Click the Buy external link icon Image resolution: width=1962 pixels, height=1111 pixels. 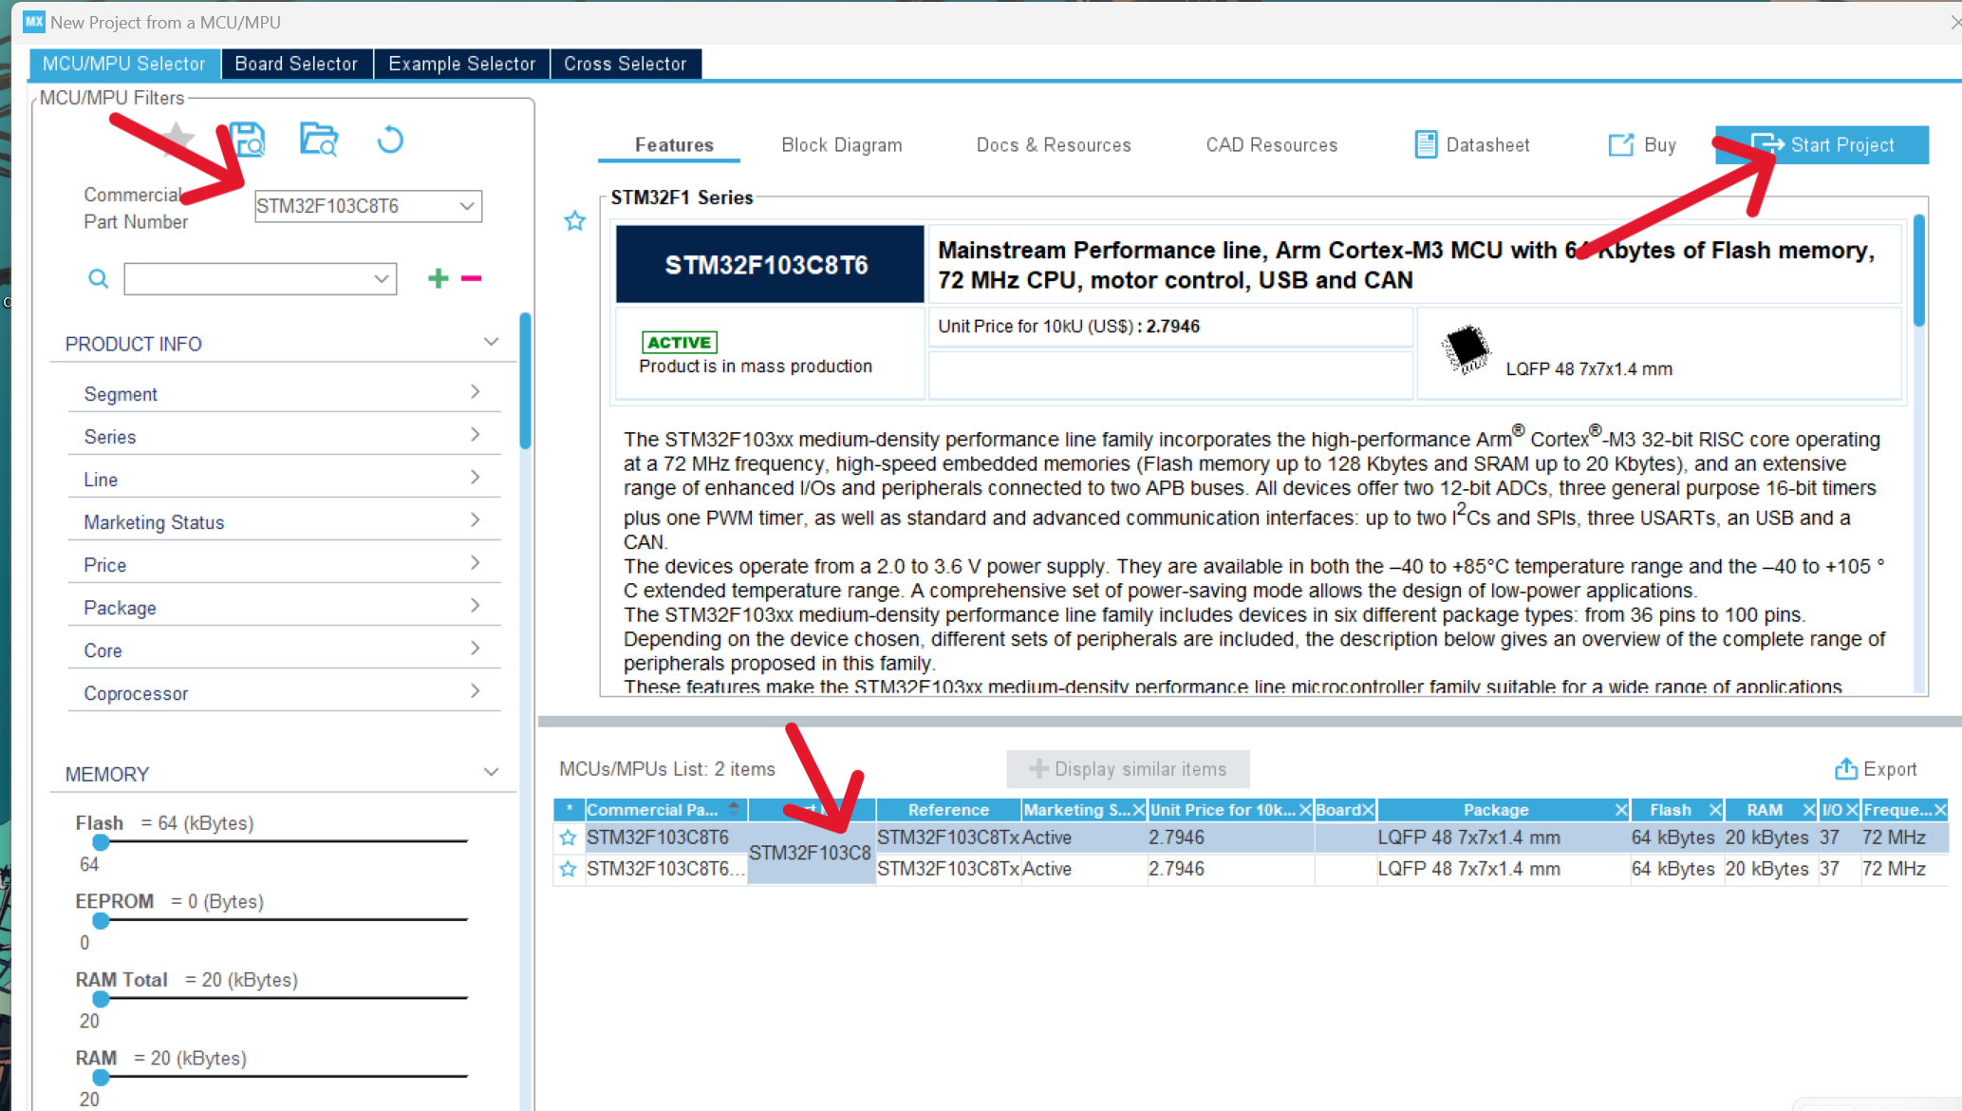(x=1621, y=144)
